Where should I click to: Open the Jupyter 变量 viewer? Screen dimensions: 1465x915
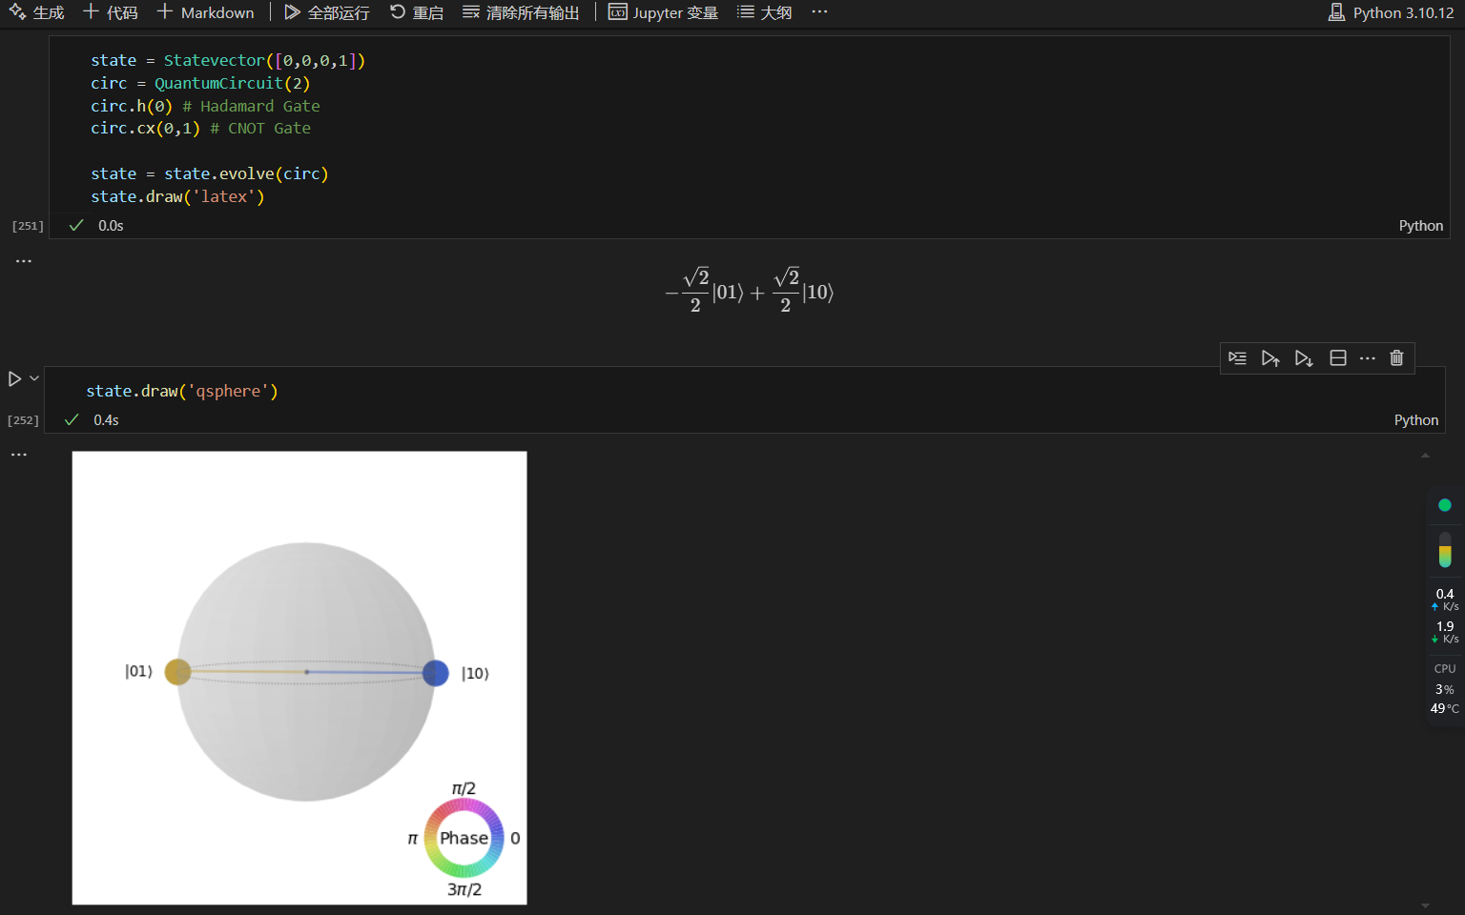[x=664, y=12]
